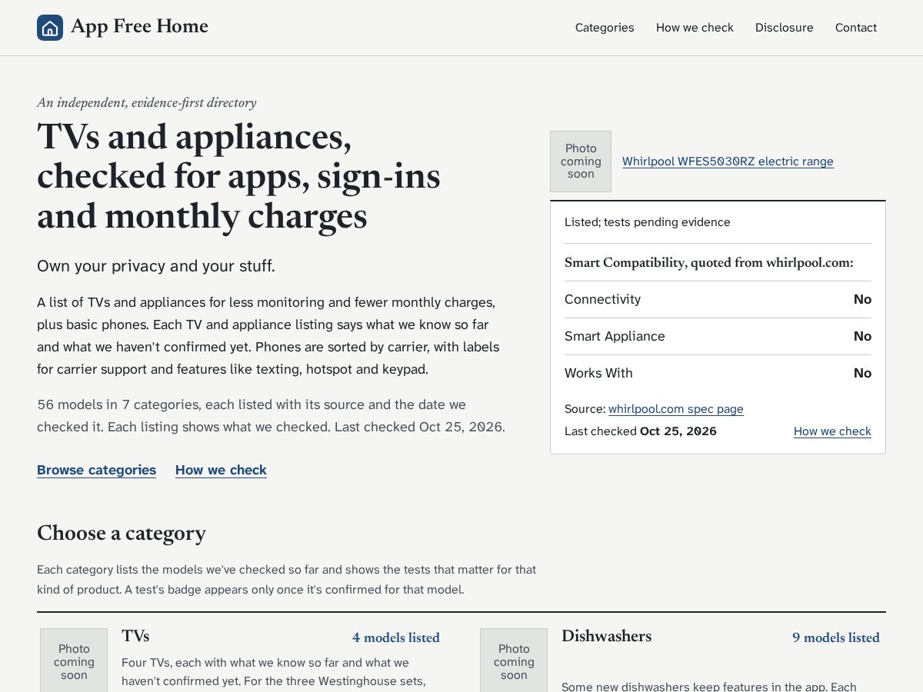
Task: Open the TVs category heading
Action: (135, 636)
